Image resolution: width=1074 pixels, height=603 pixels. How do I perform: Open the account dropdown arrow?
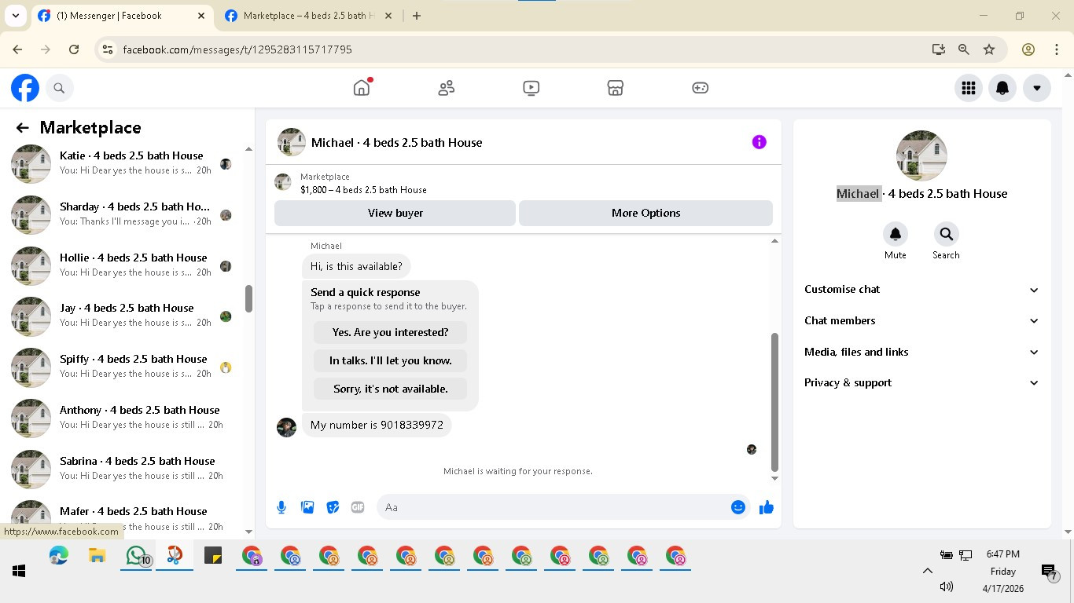(1037, 88)
